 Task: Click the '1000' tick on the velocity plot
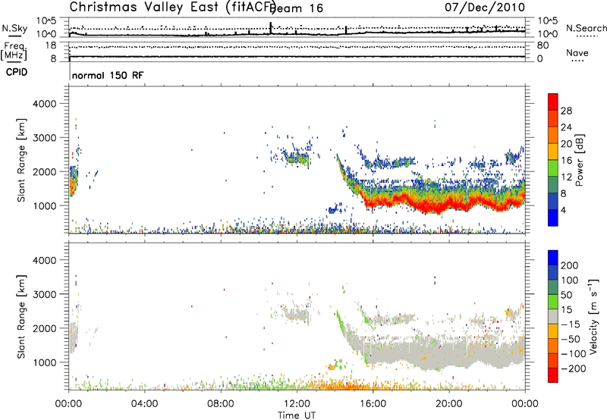[x=44, y=362]
